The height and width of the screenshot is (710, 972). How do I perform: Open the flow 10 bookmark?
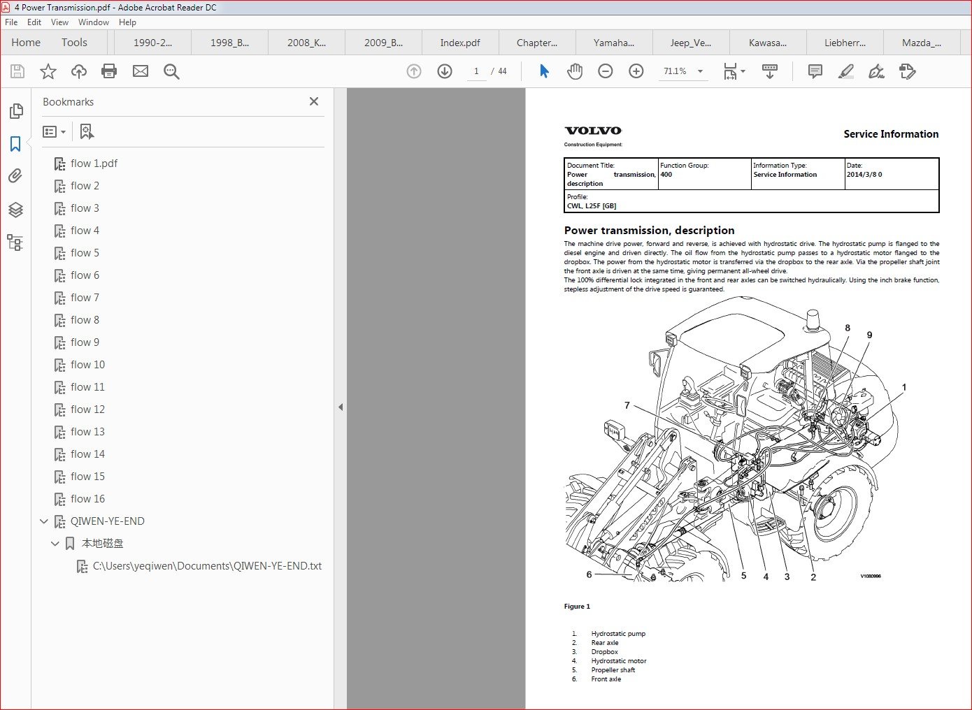[87, 365]
